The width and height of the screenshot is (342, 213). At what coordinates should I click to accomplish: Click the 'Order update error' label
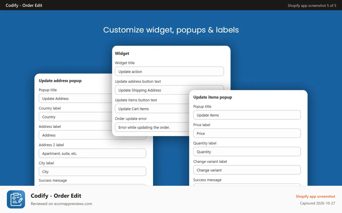[131, 118]
